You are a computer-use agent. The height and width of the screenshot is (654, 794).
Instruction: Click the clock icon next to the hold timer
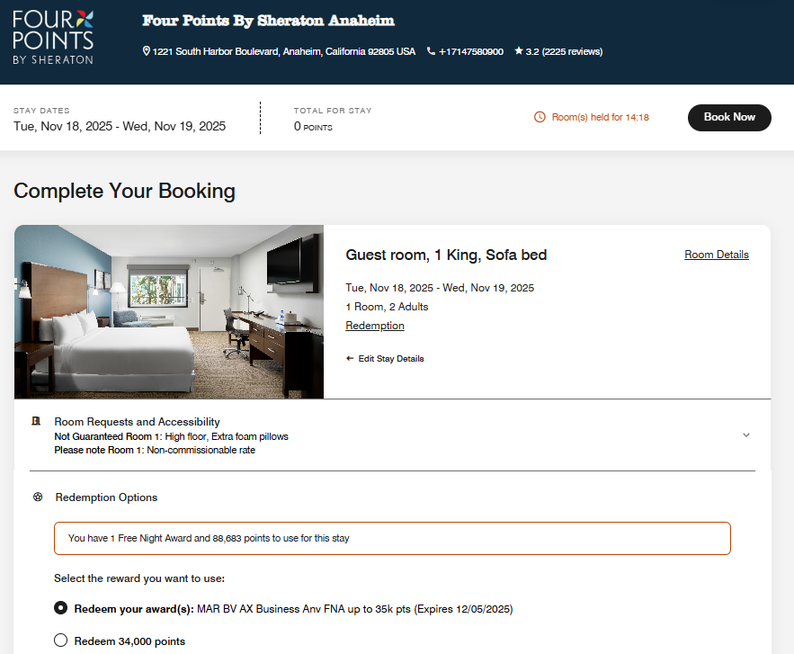tap(540, 117)
